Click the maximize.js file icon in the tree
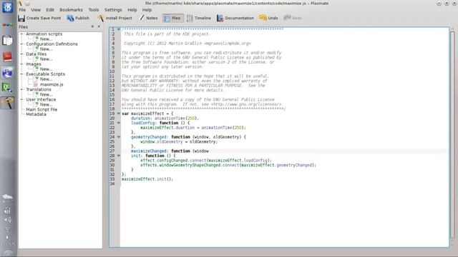458x257 pixels. pyautogui.click(x=36, y=84)
